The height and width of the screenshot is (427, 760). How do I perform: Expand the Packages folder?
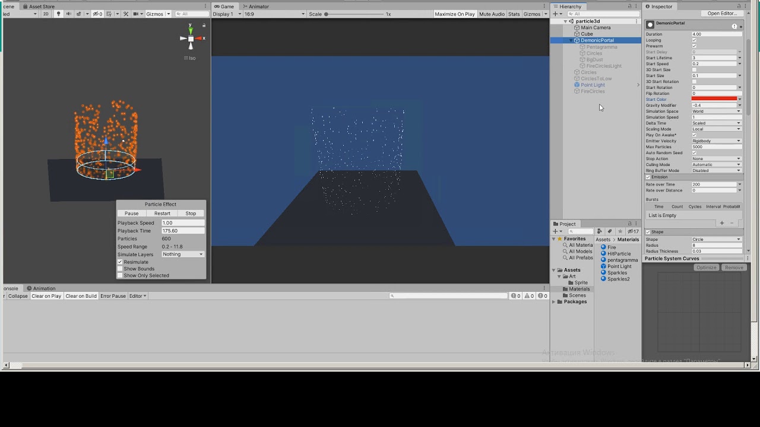554,302
